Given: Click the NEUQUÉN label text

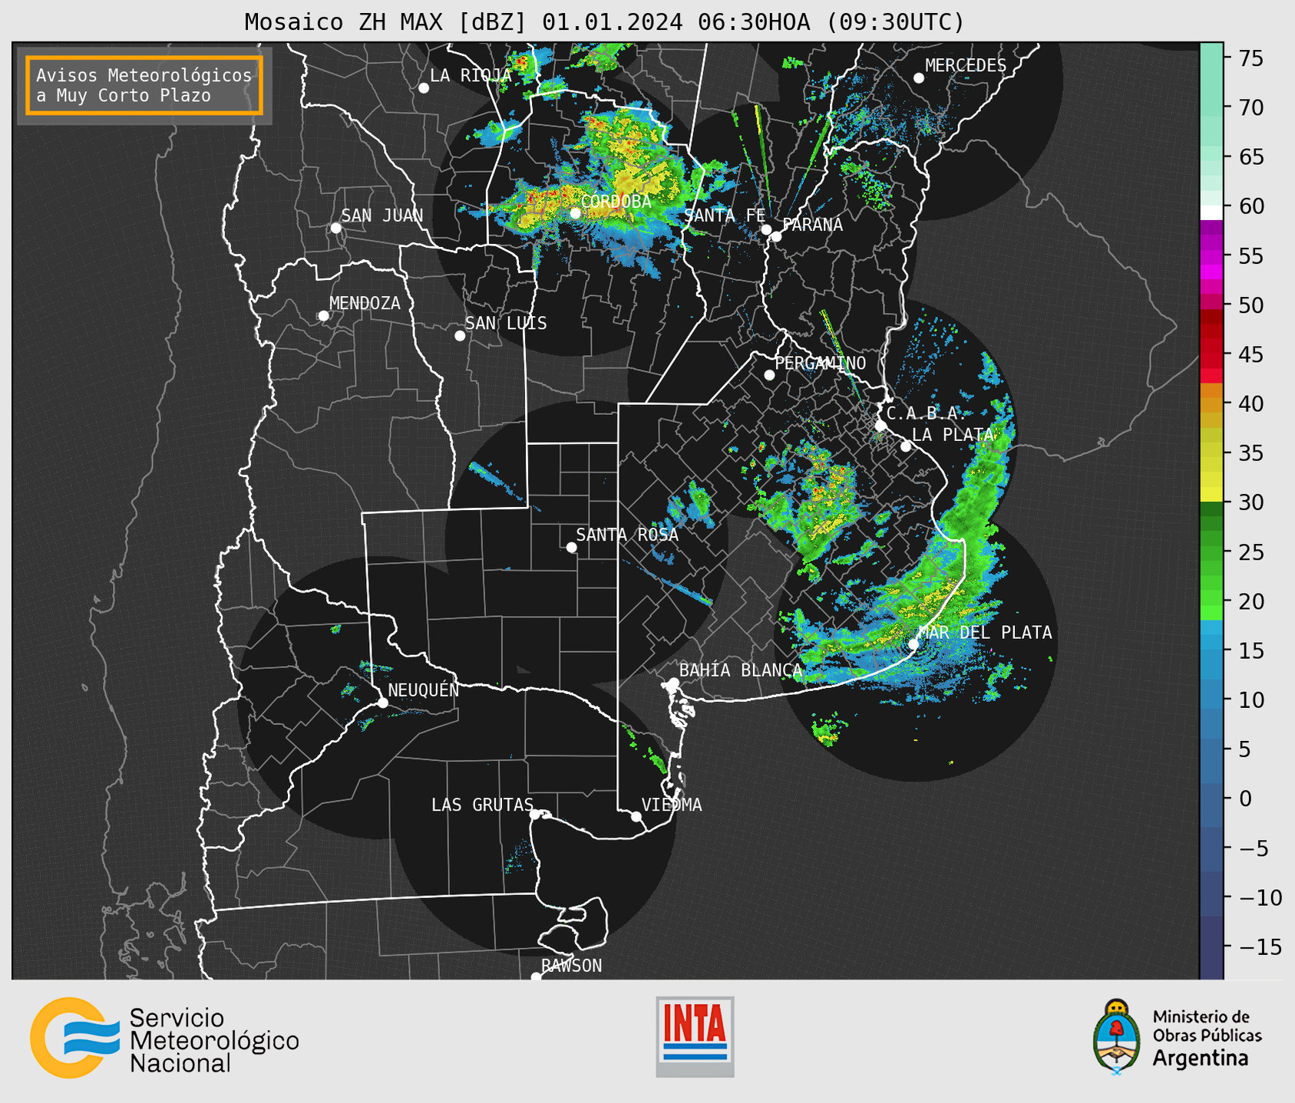Looking at the screenshot, I should pyautogui.click(x=423, y=690).
